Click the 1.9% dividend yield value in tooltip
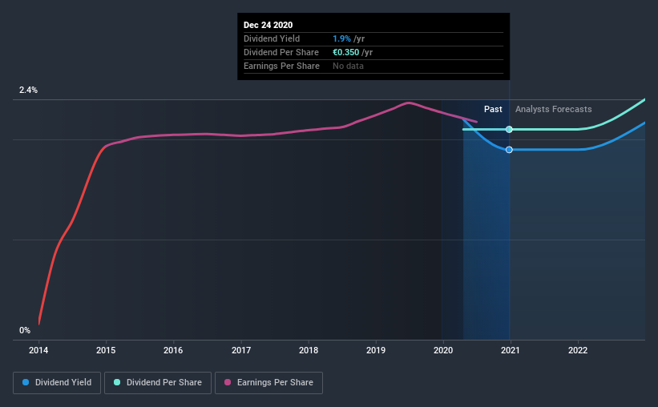 pyautogui.click(x=341, y=38)
